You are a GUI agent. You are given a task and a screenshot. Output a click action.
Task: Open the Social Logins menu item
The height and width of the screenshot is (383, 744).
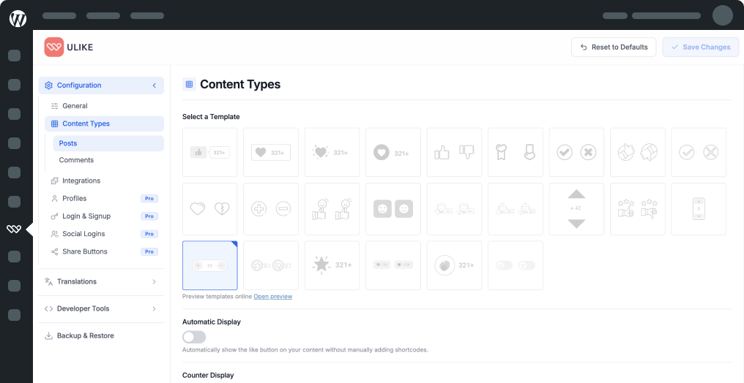(x=105, y=234)
